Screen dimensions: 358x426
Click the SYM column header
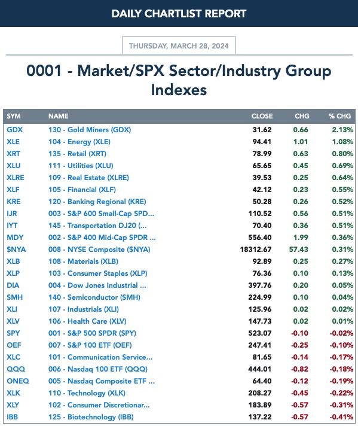[14, 116]
